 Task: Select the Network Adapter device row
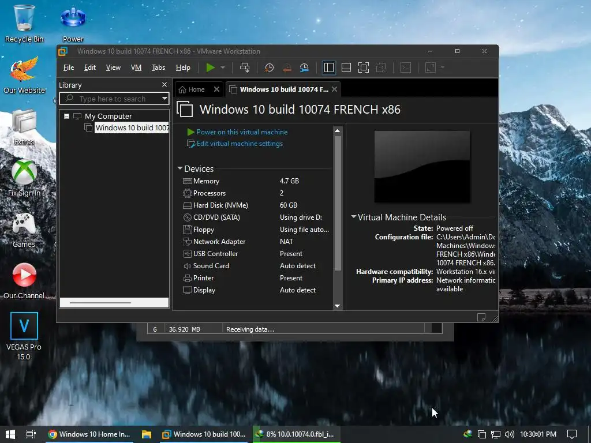(x=256, y=242)
